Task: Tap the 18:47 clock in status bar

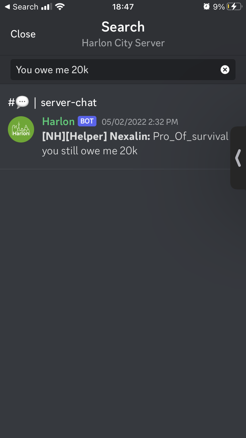Action: (123, 7)
